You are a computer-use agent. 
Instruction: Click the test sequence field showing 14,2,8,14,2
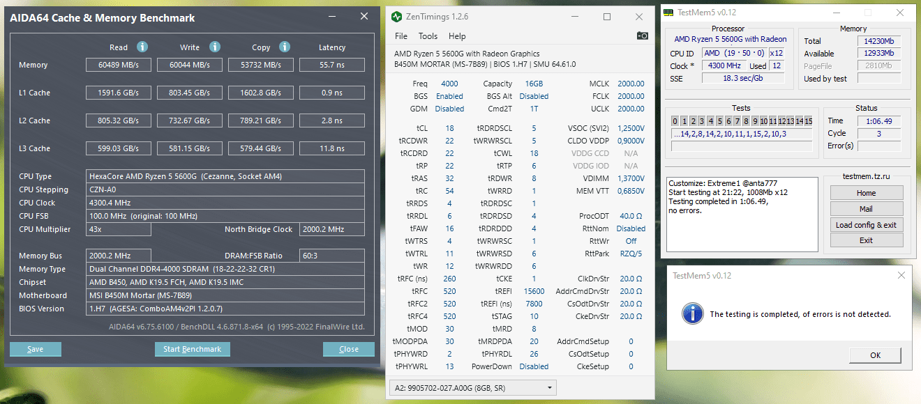[742, 134]
